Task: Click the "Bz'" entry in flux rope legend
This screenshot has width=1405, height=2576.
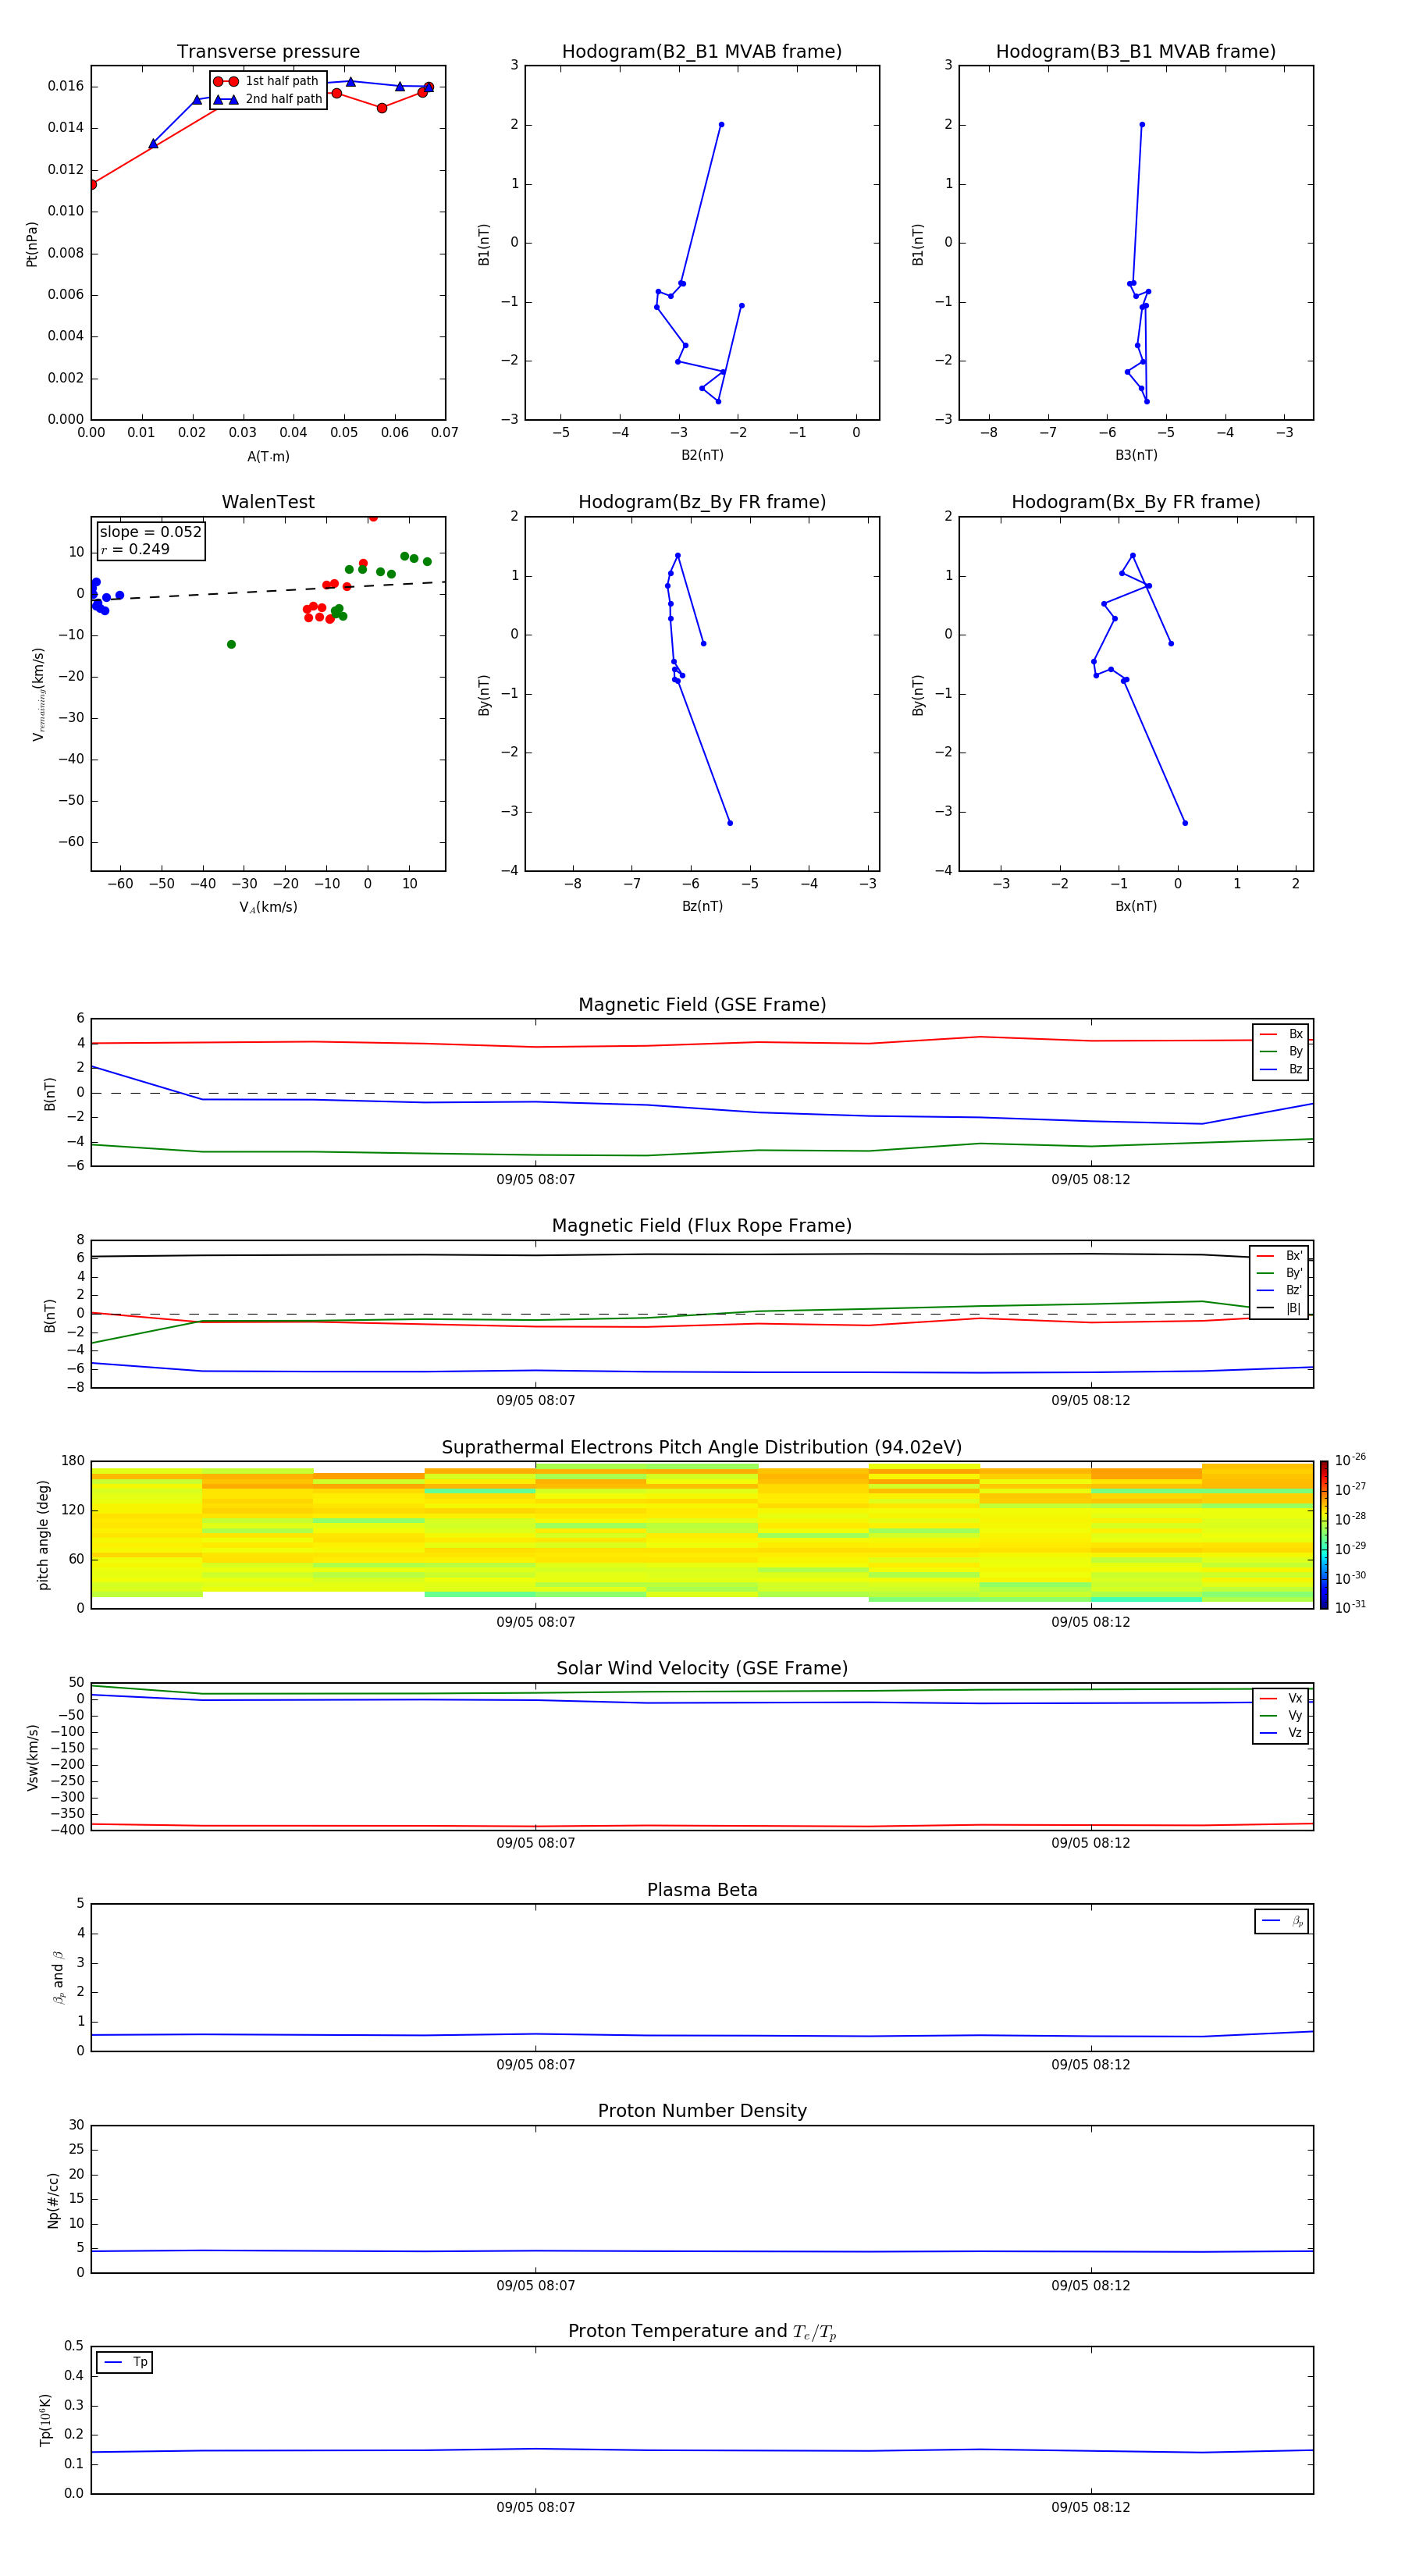Action: point(1280,1291)
